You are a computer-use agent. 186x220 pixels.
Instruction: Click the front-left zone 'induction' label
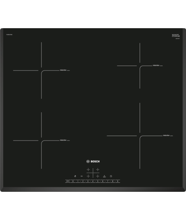63,140
